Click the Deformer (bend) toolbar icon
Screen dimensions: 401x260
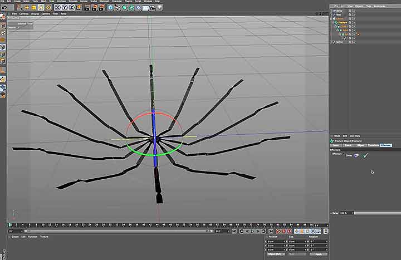(x=138, y=7)
